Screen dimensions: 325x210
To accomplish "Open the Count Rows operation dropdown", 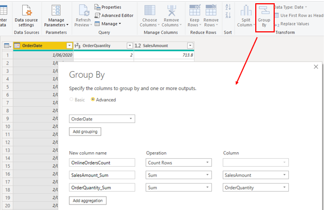I will (178, 162).
